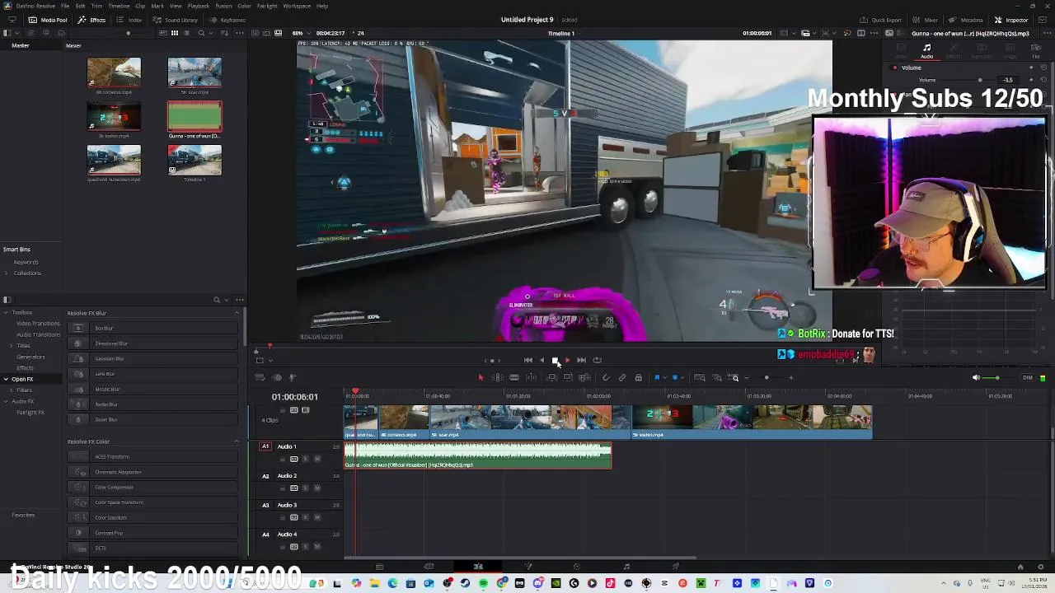Switch to Fairlight page at bottom
1055x593 pixels.
pyautogui.click(x=626, y=567)
